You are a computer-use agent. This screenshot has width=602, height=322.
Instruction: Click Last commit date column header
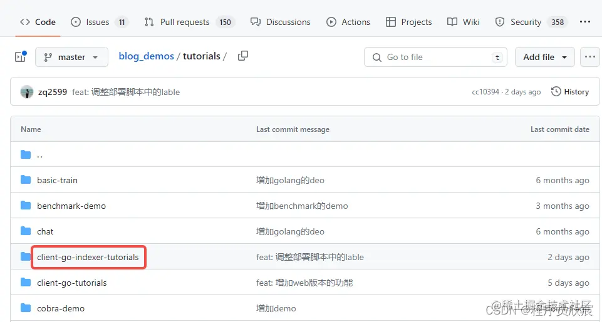tap(560, 129)
